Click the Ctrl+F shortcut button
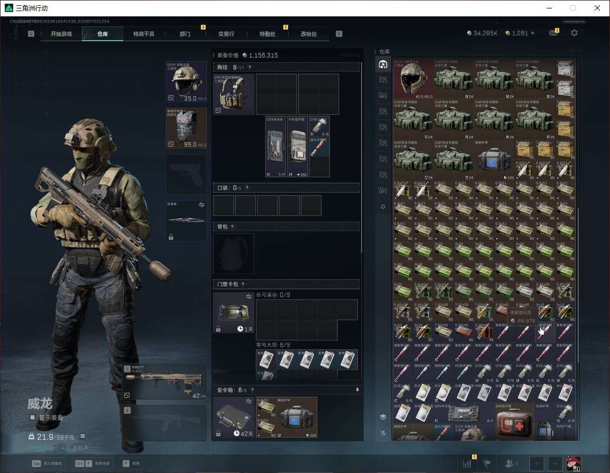 [93, 463]
